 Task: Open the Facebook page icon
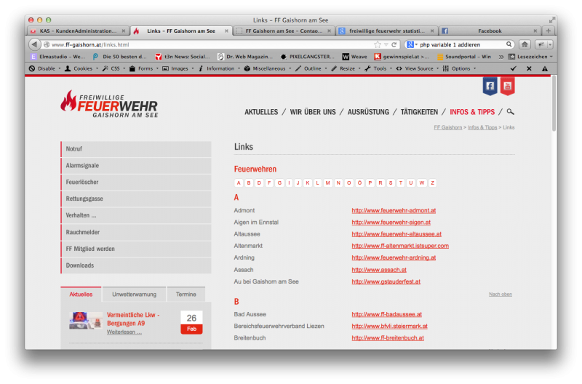pyautogui.click(x=490, y=86)
